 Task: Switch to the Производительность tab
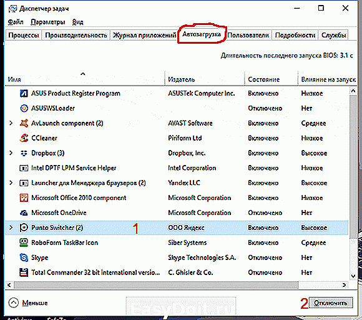76,35
